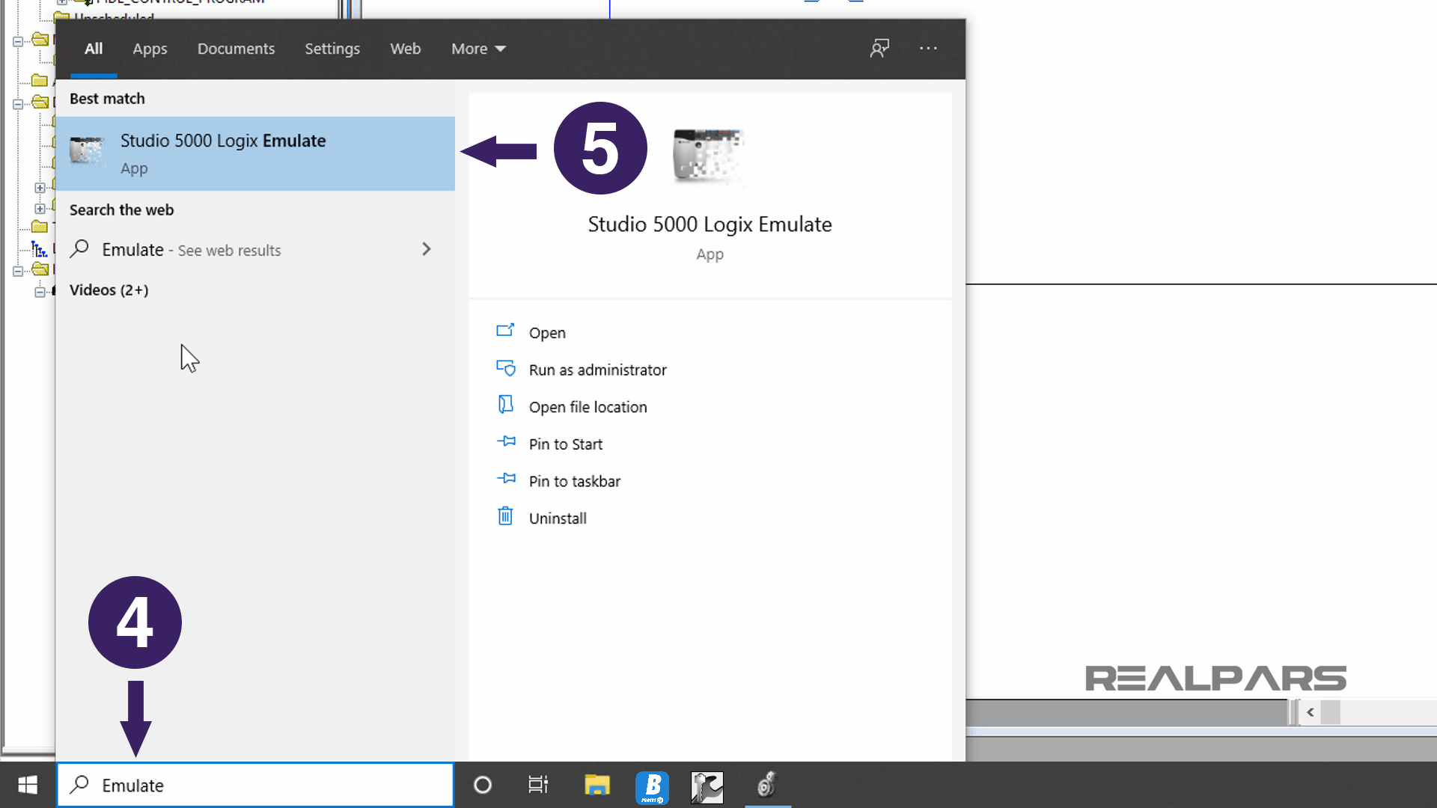Image resolution: width=1437 pixels, height=808 pixels.
Task: Expand the More filter dropdown
Action: [478, 49]
